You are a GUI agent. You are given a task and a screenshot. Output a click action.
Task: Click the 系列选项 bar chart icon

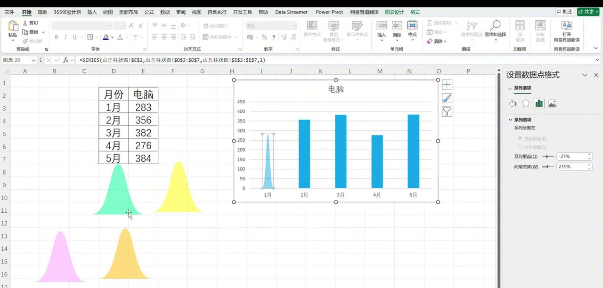539,103
